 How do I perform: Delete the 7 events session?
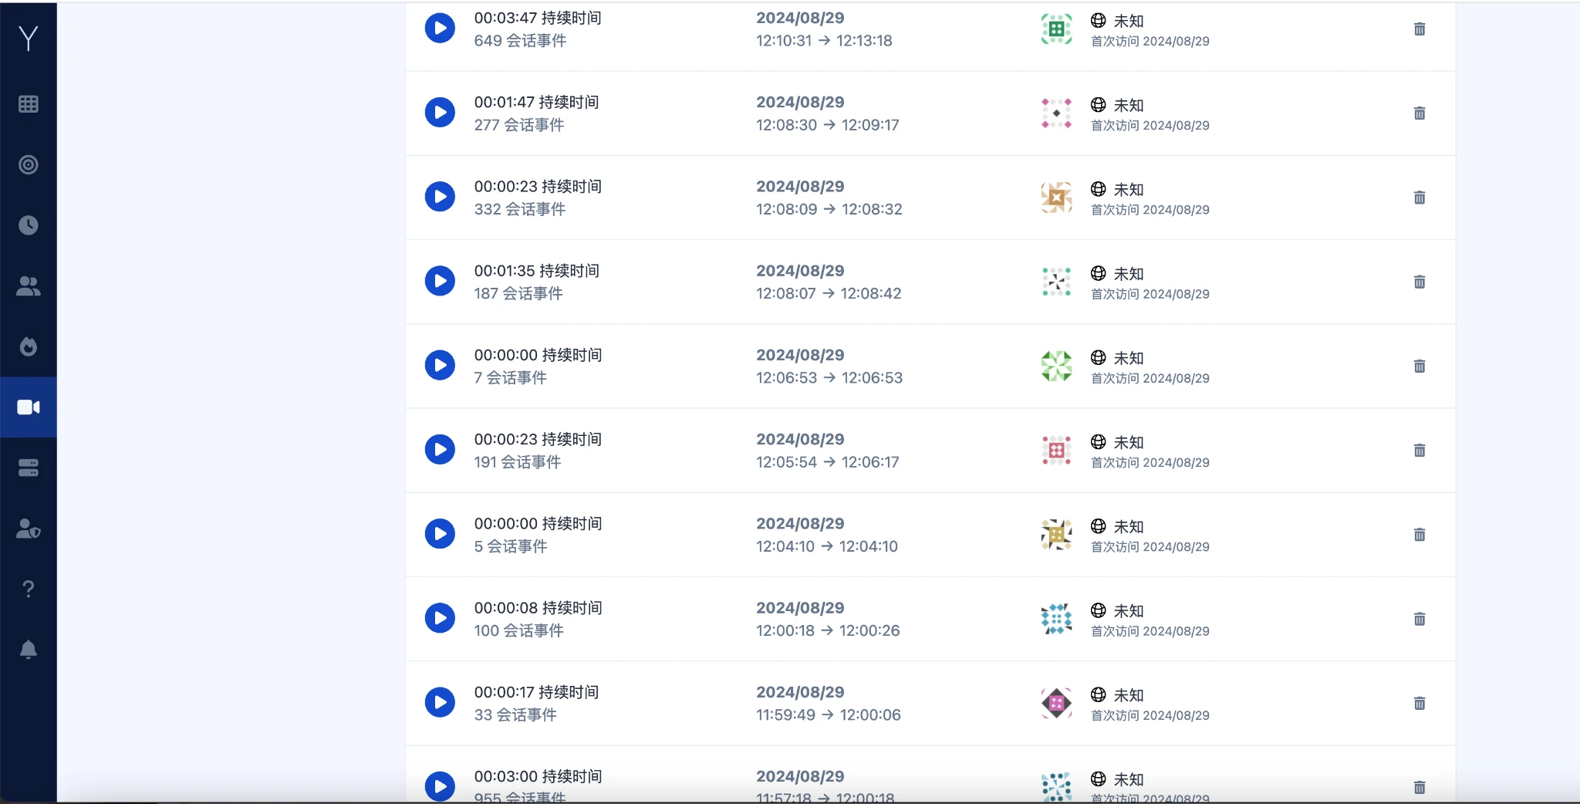1419,366
